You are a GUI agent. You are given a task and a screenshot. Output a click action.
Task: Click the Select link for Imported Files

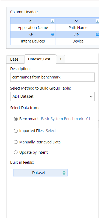51,131
